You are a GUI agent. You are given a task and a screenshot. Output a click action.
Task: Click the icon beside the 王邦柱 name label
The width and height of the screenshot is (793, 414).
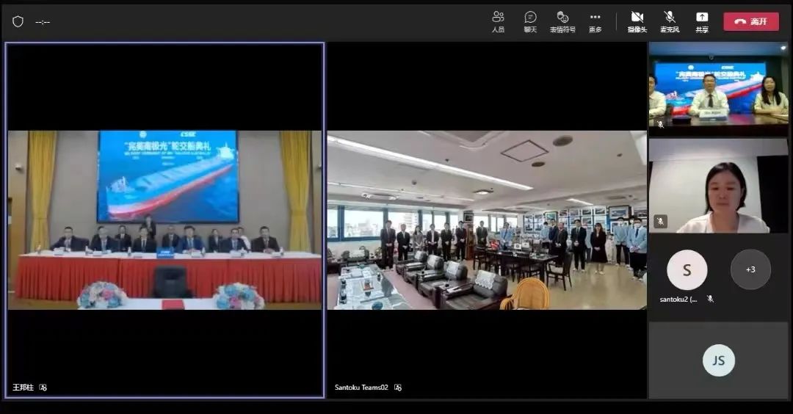[43, 388]
